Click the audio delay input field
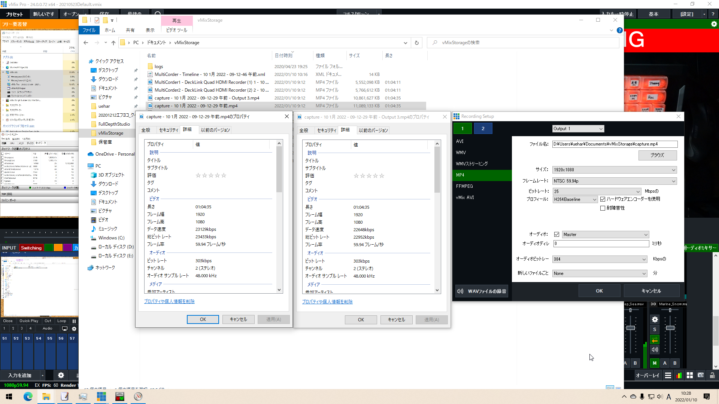 click(601, 244)
